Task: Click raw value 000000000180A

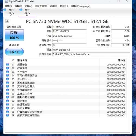Action: click(x=116, y=90)
